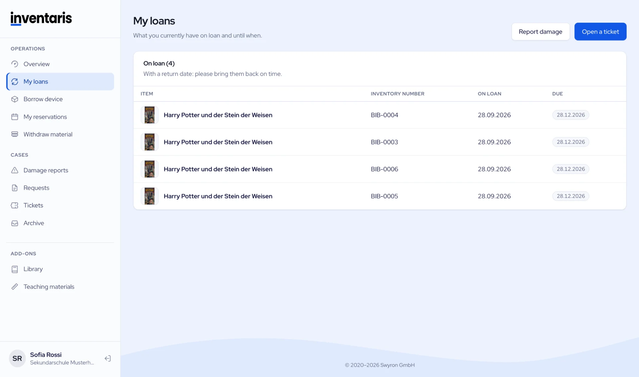The image size is (639, 377).
Task: Navigate to Requests
Action: tap(60, 188)
